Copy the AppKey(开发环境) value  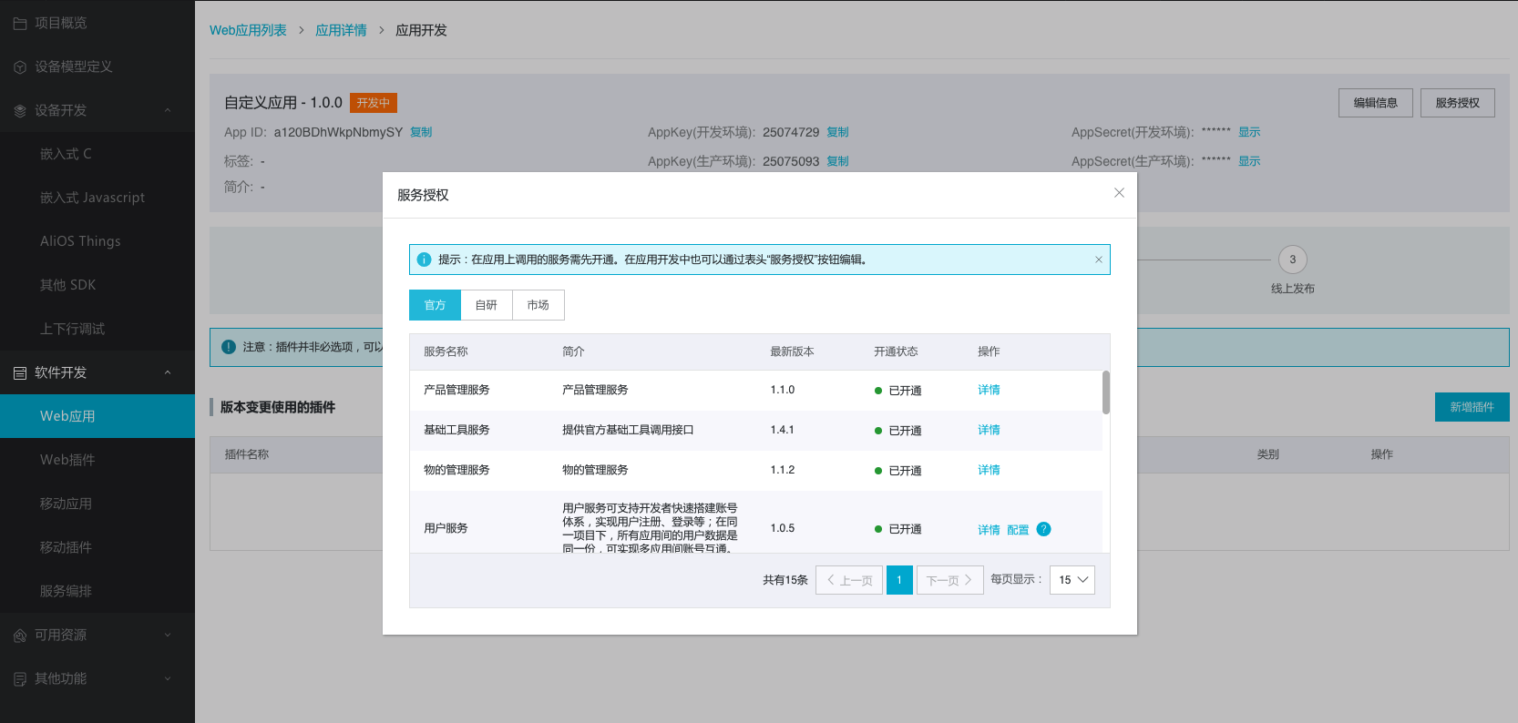838,132
